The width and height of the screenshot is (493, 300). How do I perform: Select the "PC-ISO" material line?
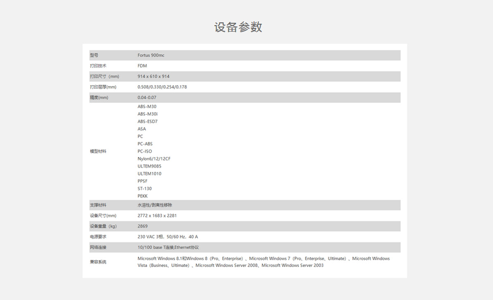(145, 151)
